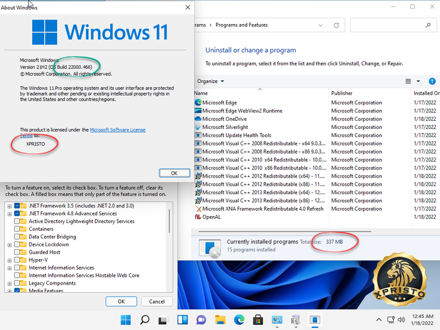Screen dimensions: 440x330
Task: Click the volume speaker icon in tray
Action: point(401,319)
